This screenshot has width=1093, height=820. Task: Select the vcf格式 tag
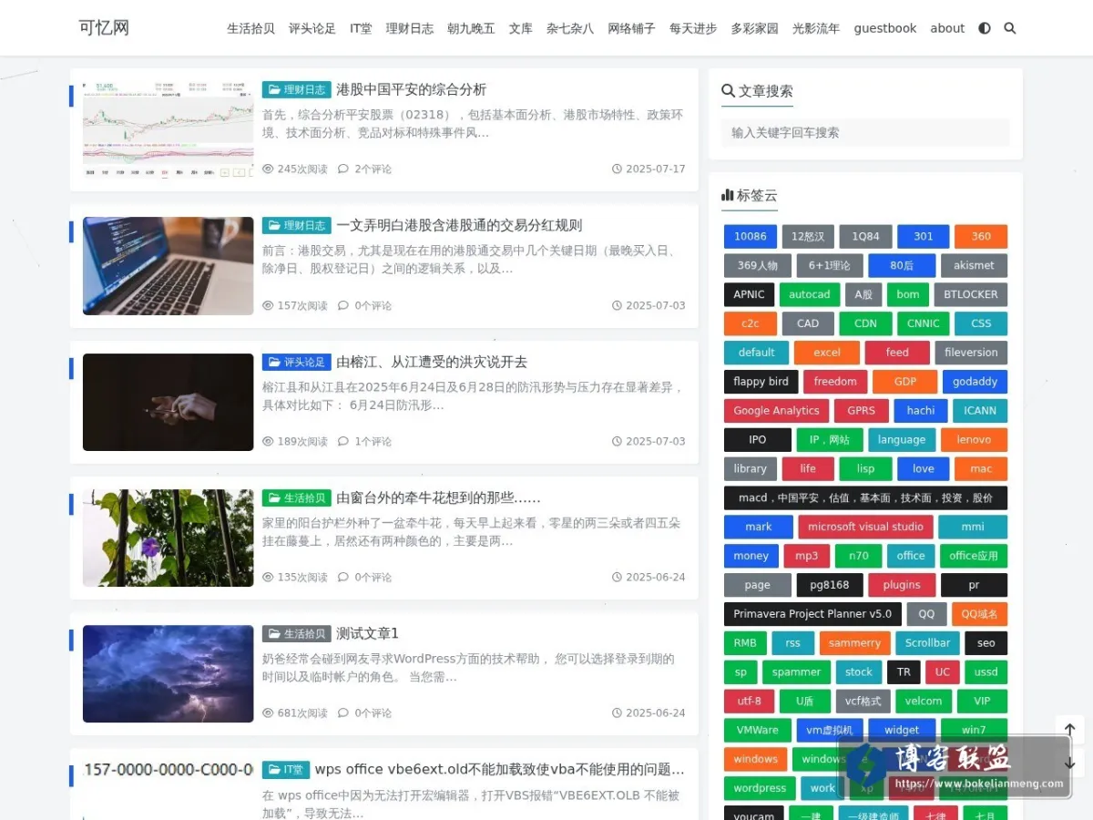click(863, 702)
